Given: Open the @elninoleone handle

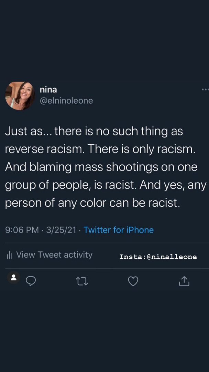Looking at the screenshot, I should (x=66, y=101).
